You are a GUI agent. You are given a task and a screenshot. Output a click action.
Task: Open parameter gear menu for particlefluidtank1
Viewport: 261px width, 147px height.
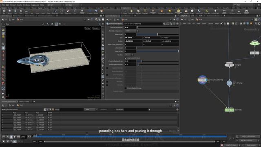click(164, 24)
